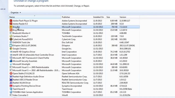Click the Visual C++ 2010 x86 Redistributable icon
Viewport: 175px width, 98px height.
pos(11,71)
